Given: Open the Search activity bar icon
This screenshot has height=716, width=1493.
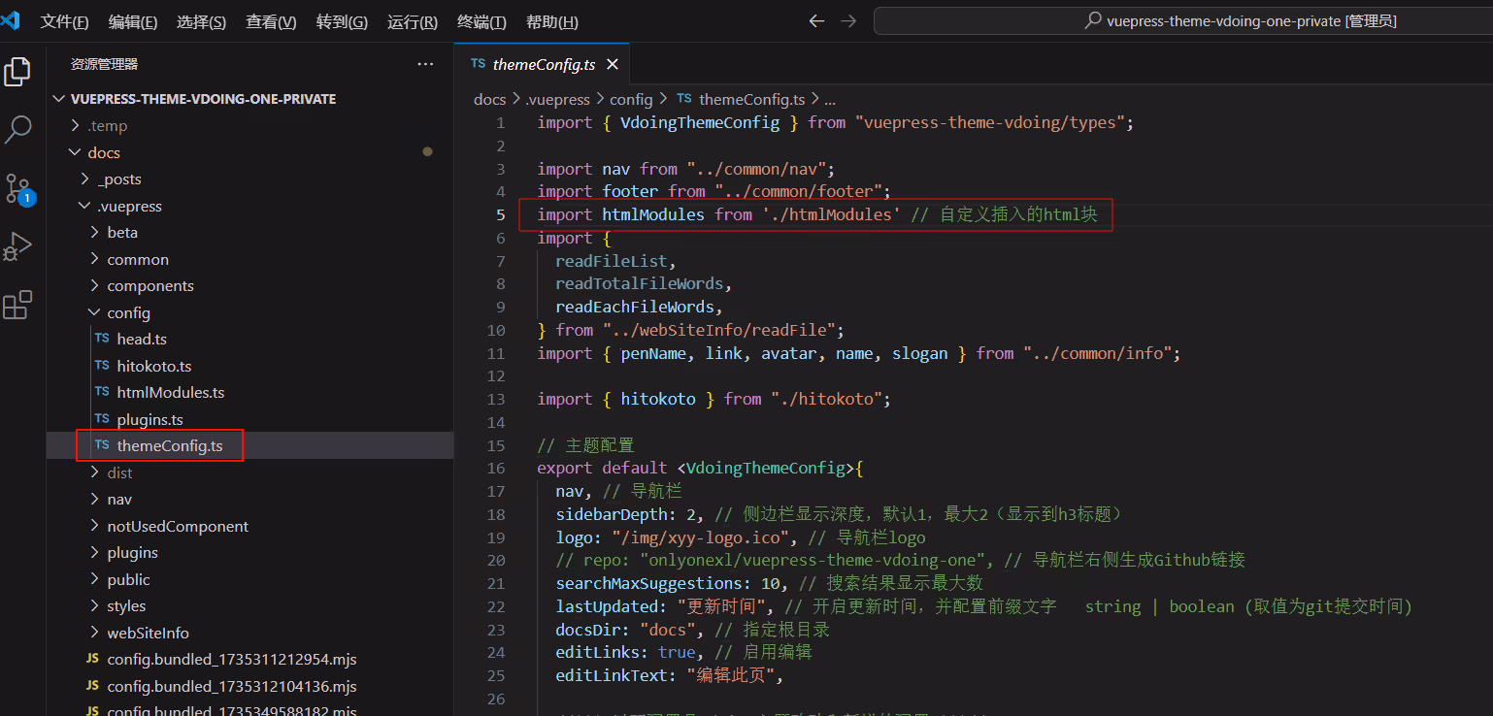Looking at the screenshot, I should [x=17, y=129].
